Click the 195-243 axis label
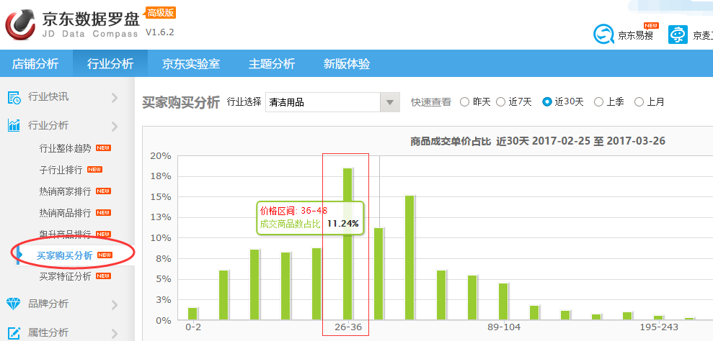 pos(659,327)
